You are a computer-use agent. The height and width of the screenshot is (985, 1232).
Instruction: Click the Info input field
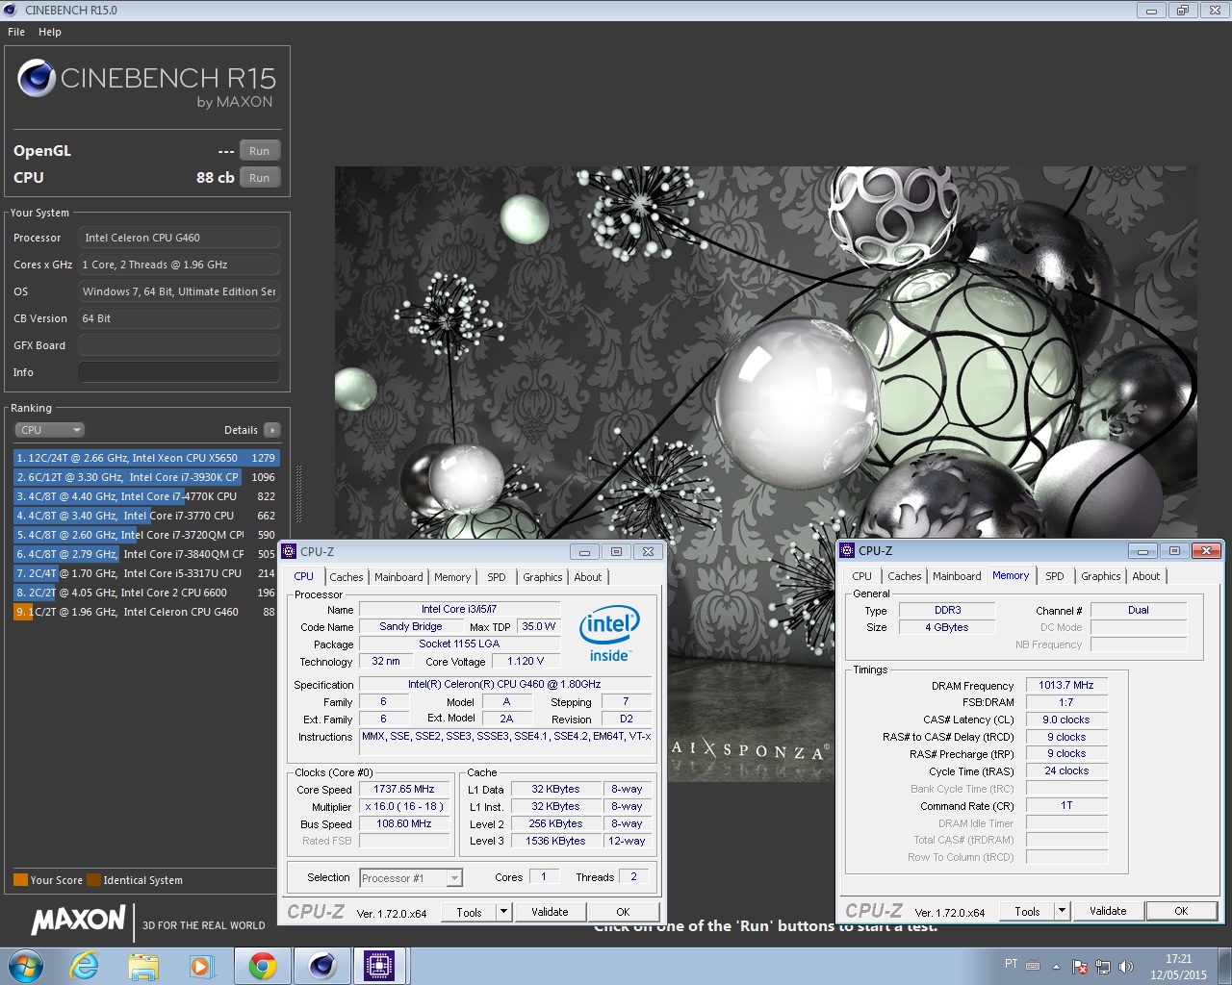click(x=179, y=372)
